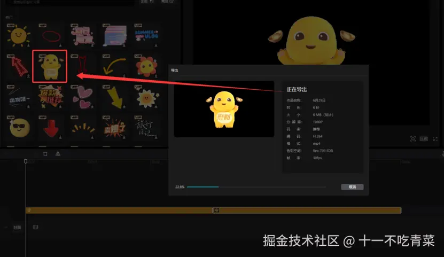
Task: Click the trash delete icon above the timeline
Action: click(x=45, y=154)
